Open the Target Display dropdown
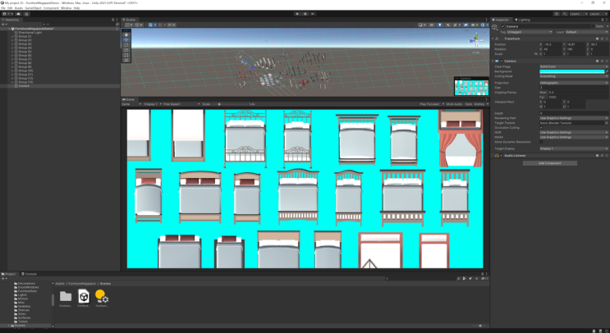The image size is (610, 333). (574, 148)
